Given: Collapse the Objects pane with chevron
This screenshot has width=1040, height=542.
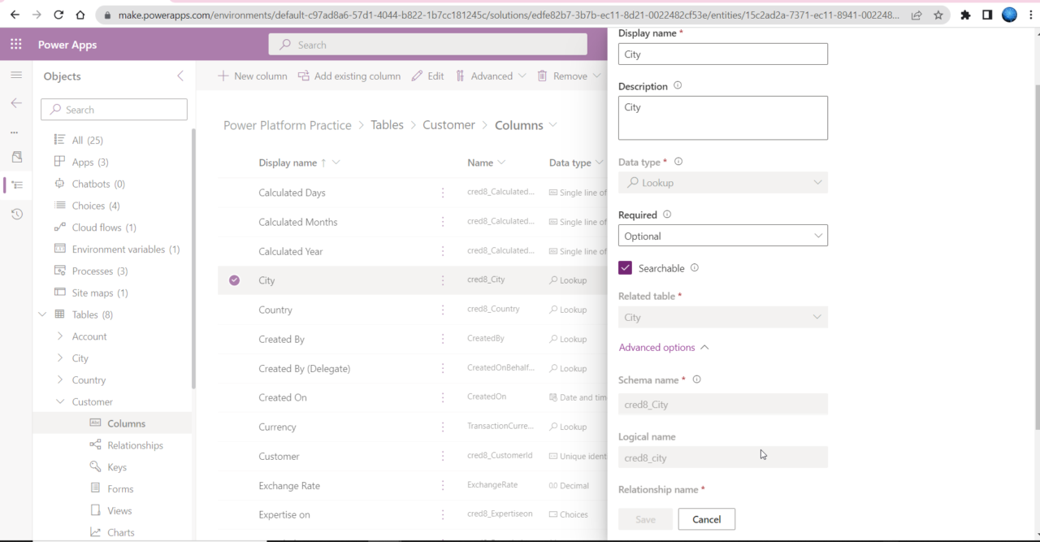Looking at the screenshot, I should [x=180, y=76].
